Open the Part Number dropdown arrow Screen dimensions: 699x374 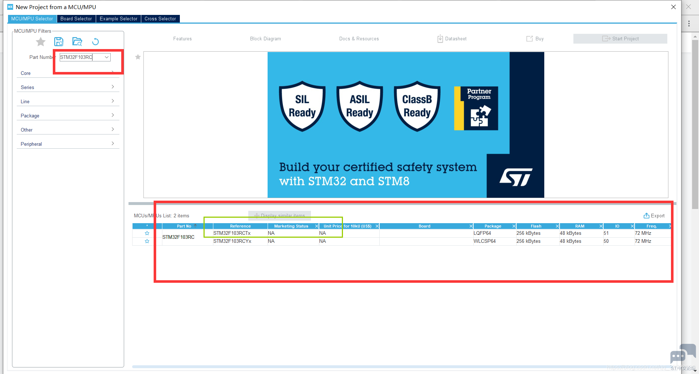click(107, 57)
